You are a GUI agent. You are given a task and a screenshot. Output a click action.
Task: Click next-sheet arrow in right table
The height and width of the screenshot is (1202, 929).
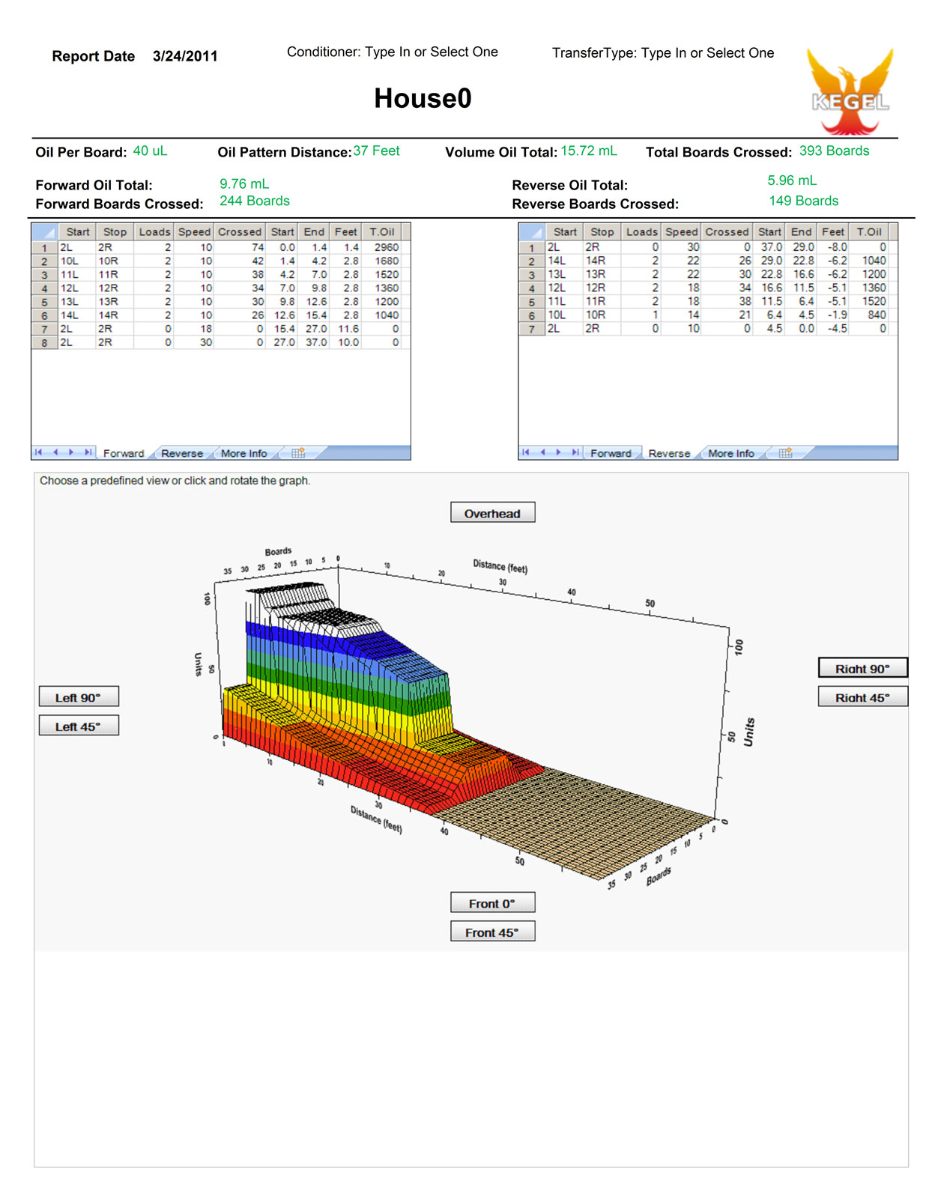coord(558,452)
